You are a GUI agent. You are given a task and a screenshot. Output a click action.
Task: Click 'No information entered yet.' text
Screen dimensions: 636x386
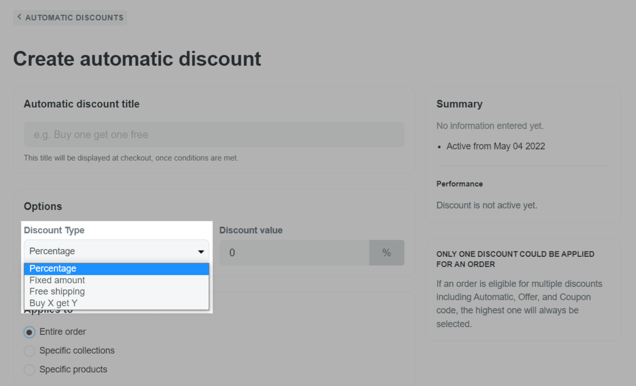(x=490, y=126)
